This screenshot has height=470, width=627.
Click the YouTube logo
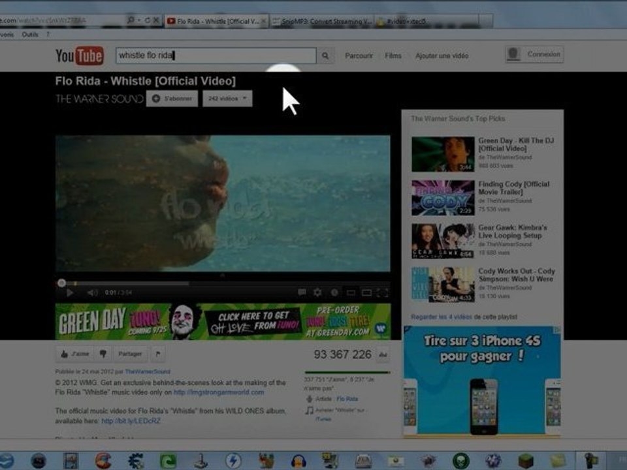[80, 55]
